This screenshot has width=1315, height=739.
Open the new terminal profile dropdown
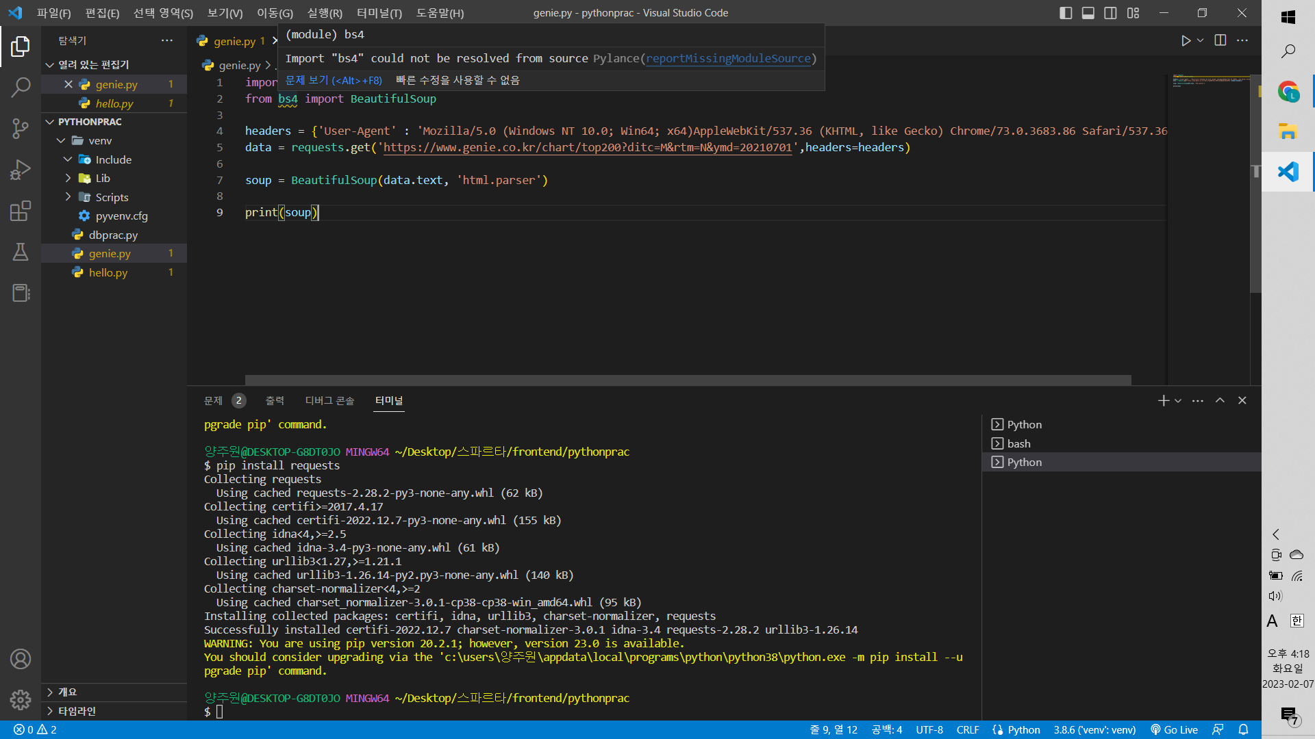click(x=1178, y=401)
